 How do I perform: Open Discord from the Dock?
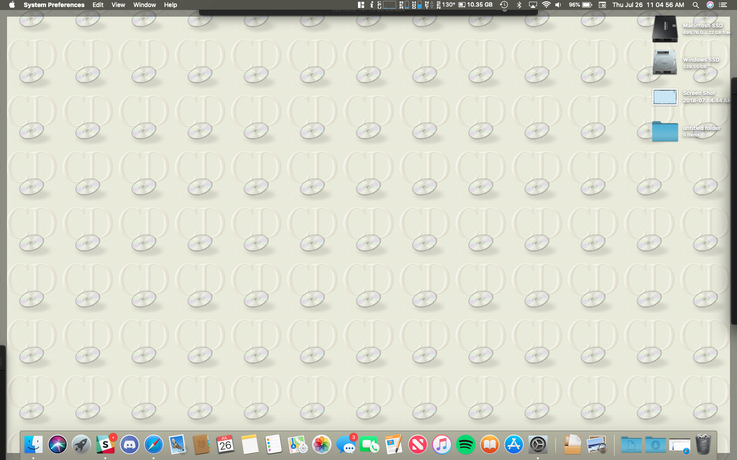[129, 445]
